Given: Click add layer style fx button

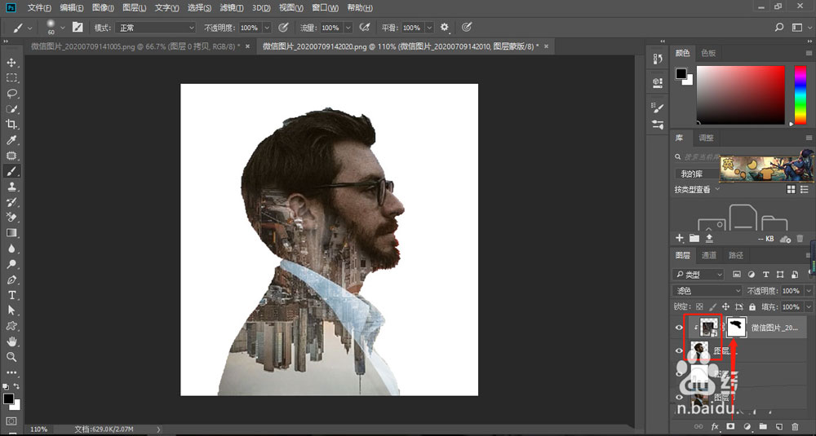Looking at the screenshot, I should (x=715, y=426).
